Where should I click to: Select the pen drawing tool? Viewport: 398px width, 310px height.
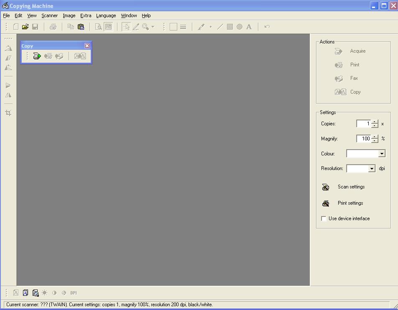click(x=201, y=27)
